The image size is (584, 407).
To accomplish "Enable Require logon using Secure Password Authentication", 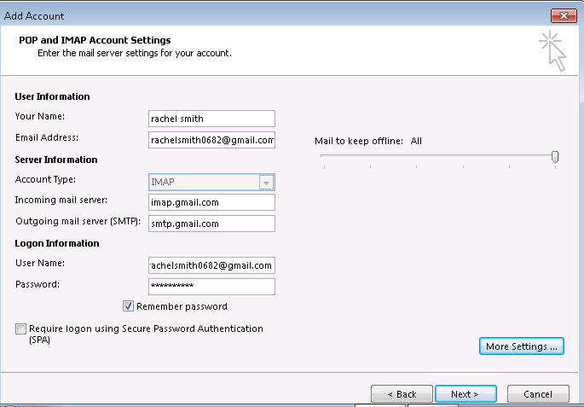I will [x=20, y=329].
